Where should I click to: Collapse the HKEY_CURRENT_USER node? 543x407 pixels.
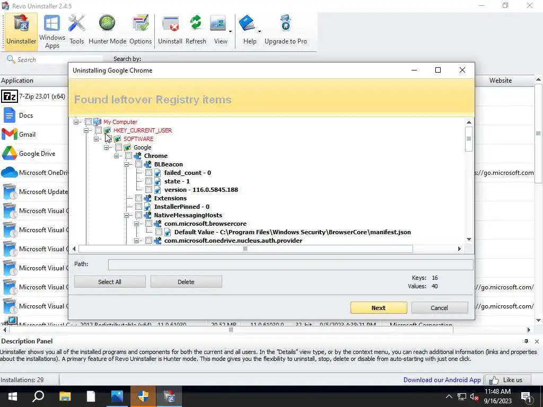click(x=86, y=130)
